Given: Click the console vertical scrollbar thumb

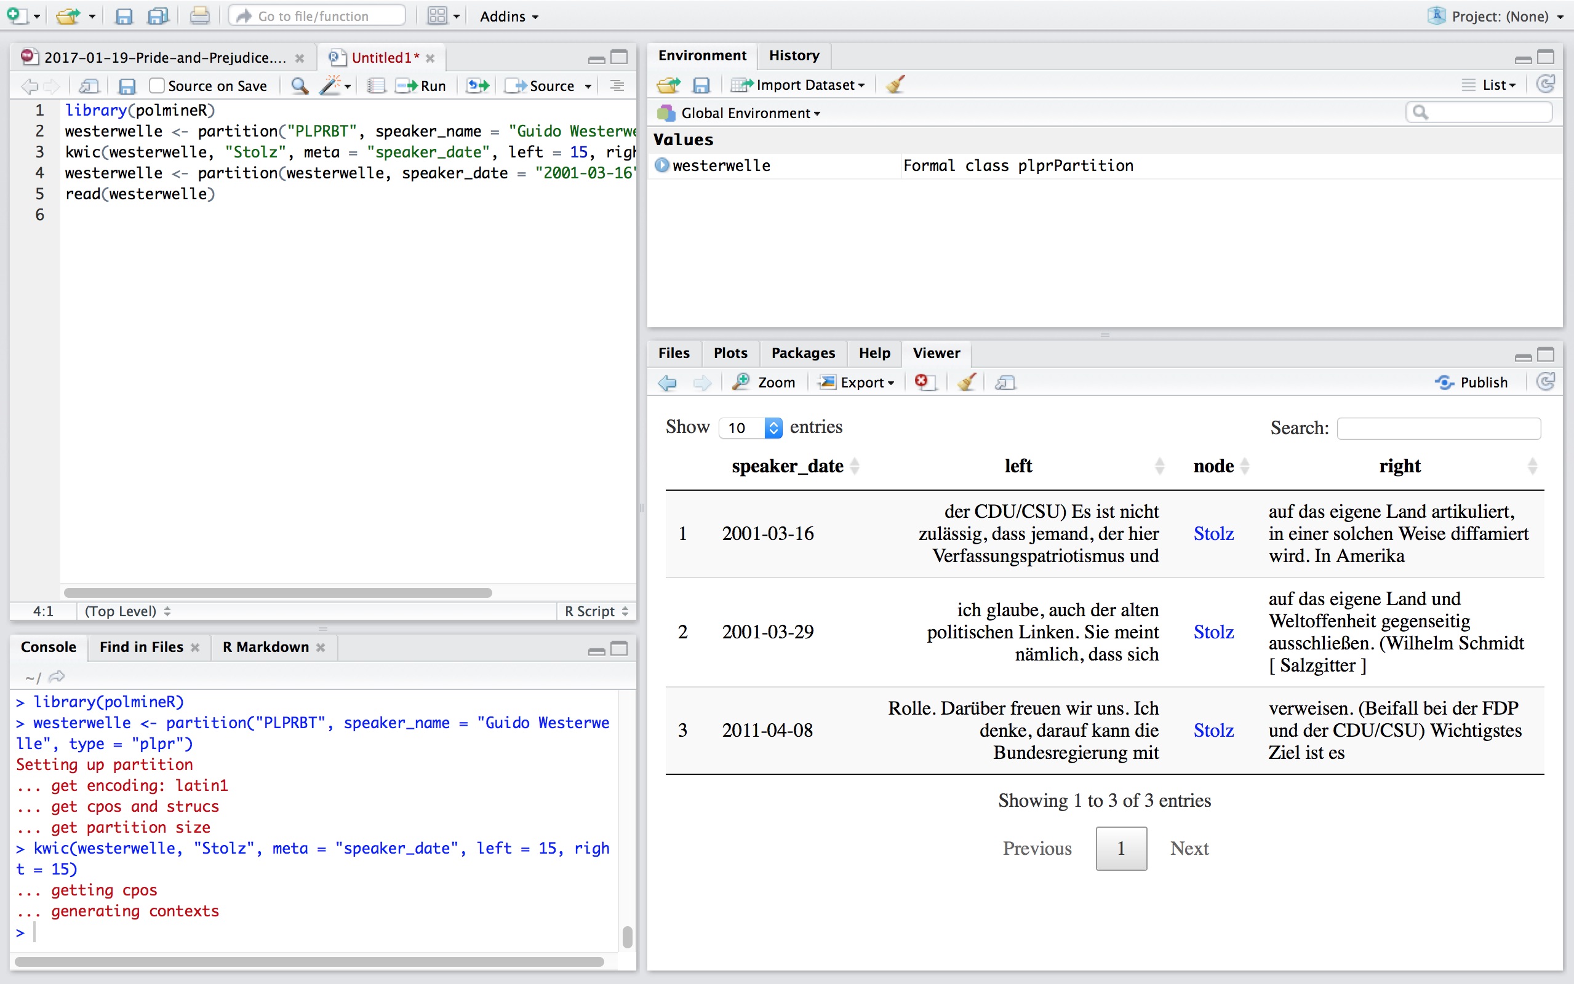Looking at the screenshot, I should 627,938.
